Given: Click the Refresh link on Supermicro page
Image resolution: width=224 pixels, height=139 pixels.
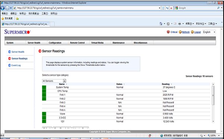Looking at the screenshot, I should coord(186,32).
